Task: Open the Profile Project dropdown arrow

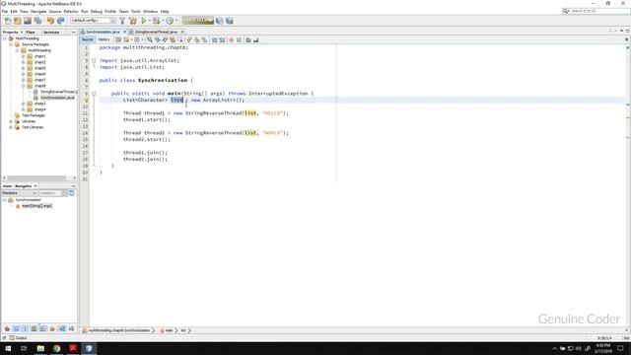Action: pyautogui.click(x=176, y=21)
